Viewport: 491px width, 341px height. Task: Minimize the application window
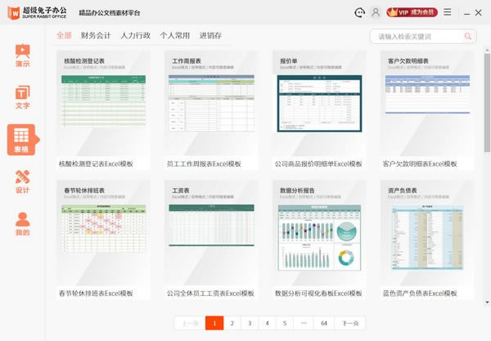point(466,13)
